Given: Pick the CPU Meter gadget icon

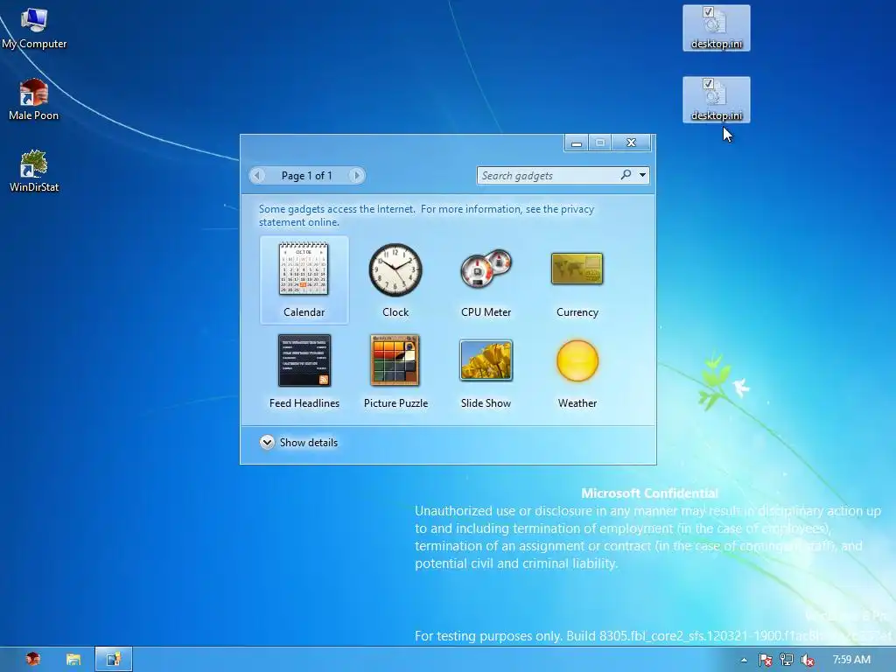Looking at the screenshot, I should click(486, 268).
